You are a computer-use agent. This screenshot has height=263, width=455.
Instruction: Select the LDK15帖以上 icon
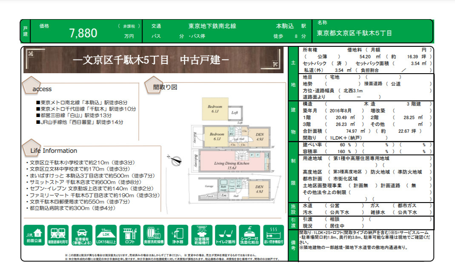pos(106,235)
